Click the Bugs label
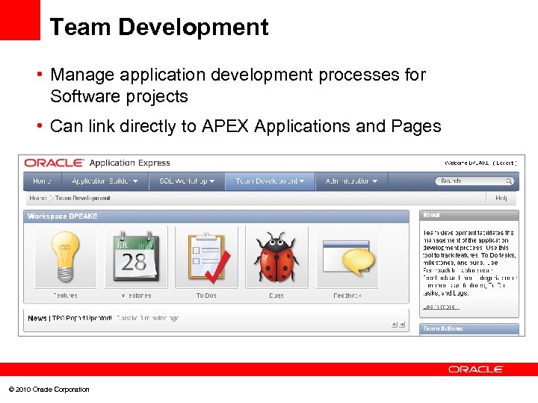 [276, 296]
